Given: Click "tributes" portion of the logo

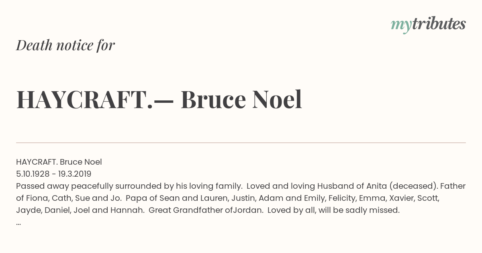Looking at the screenshot, I should [439, 24].
